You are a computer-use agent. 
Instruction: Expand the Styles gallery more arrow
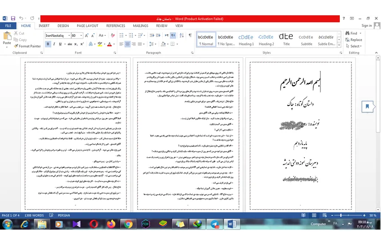339,45
